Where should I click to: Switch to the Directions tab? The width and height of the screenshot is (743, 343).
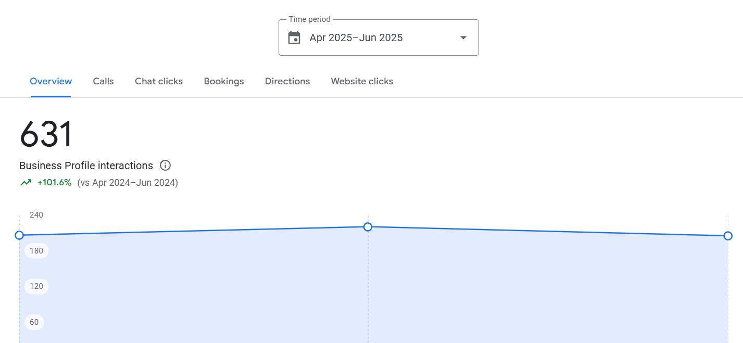[x=287, y=81]
